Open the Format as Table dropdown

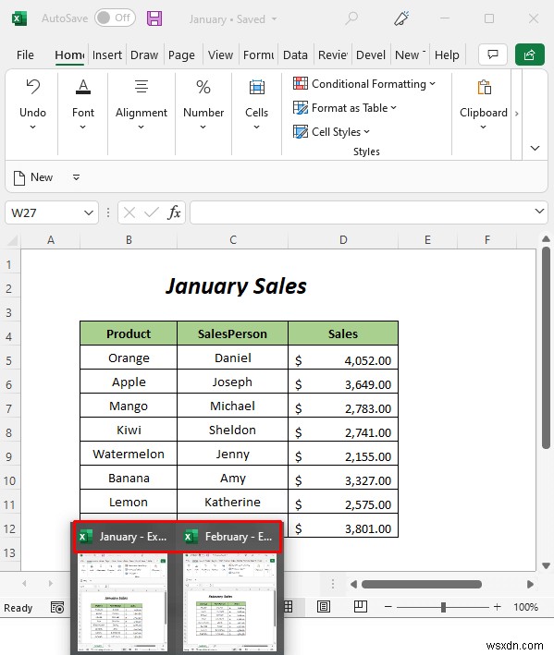345,108
